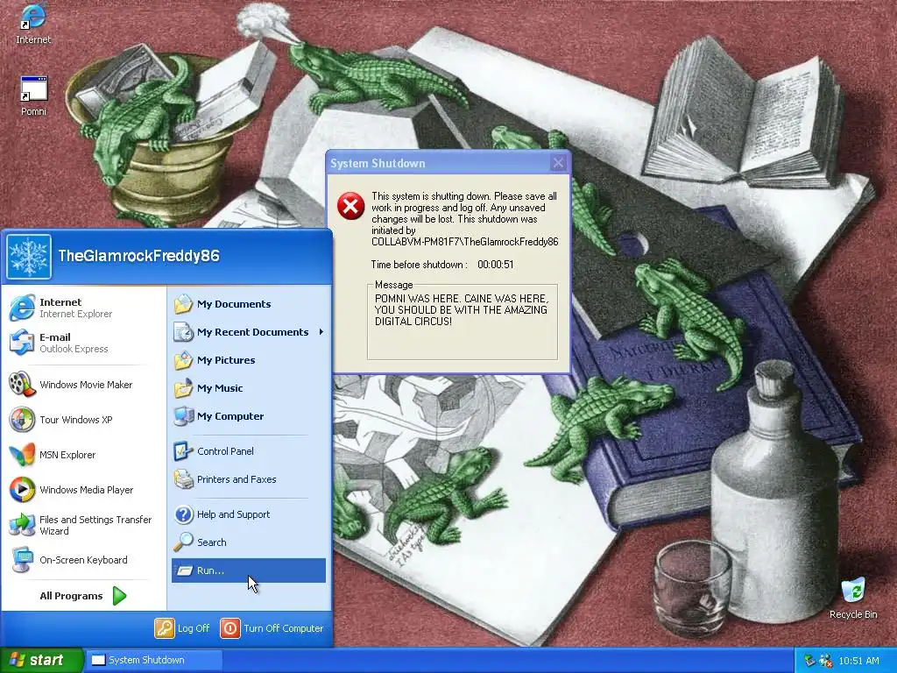Viewport: 897px width, 673px height.
Task: Click the shutdown Message text box
Action: click(x=463, y=322)
